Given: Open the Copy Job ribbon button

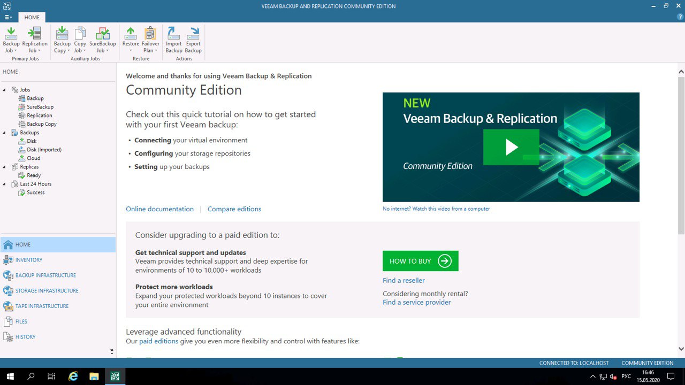Looking at the screenshot, I should (80, 40).
